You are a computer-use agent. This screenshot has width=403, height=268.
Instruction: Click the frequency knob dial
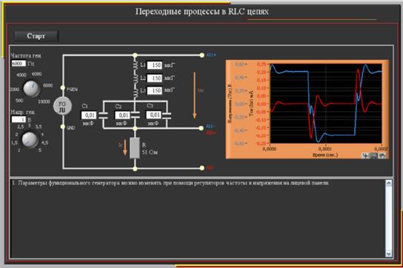tap(32, 89)
